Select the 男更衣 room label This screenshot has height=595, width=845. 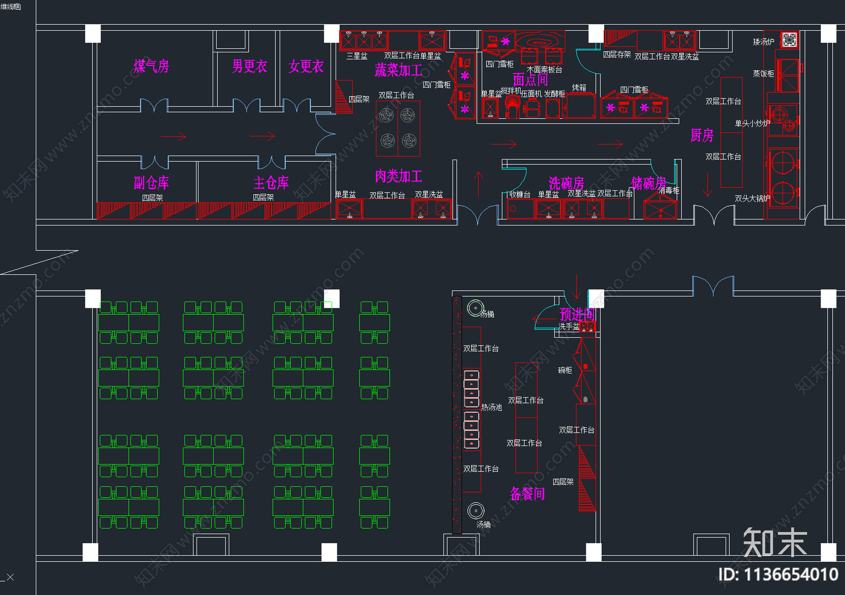pyautogui.click(x=250, y=67)
